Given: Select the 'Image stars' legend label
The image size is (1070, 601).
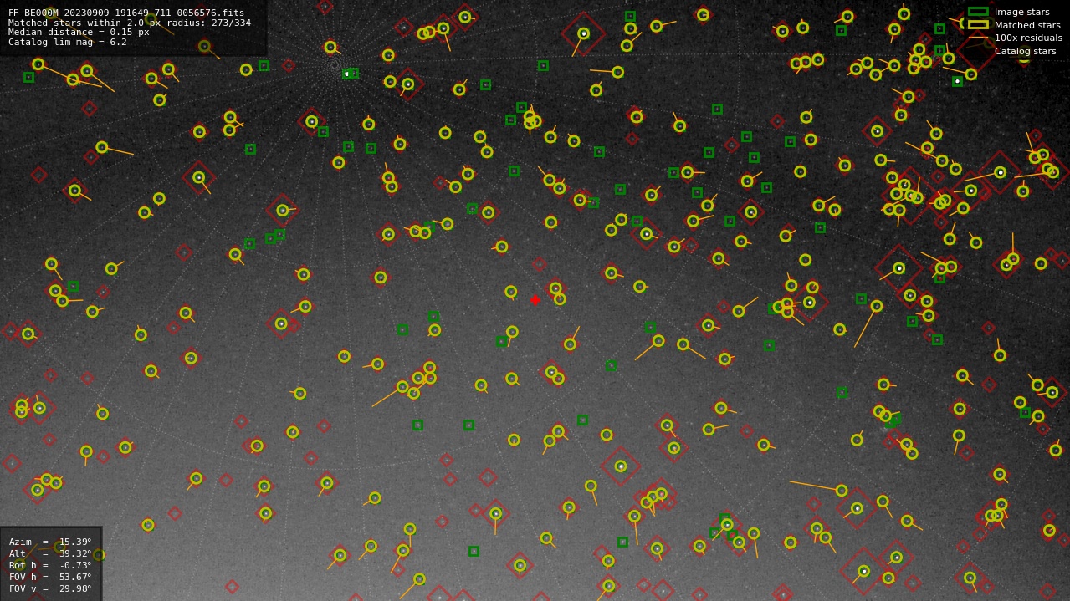Looking at the screenshot, I should pyautogui.click(x=1021, y=13).
